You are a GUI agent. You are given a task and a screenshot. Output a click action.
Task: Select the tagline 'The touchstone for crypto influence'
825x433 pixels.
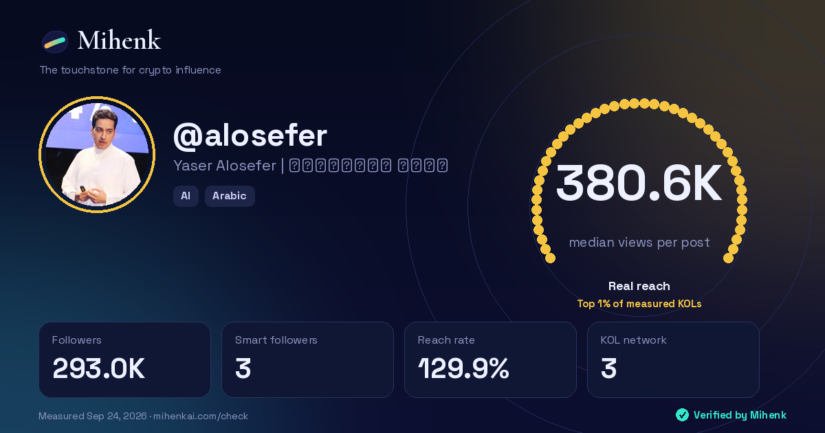click(x=130, y=70)
